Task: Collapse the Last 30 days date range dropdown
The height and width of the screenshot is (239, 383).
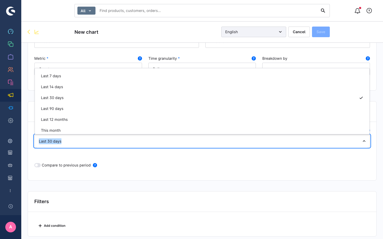Action: coord(364,141)
